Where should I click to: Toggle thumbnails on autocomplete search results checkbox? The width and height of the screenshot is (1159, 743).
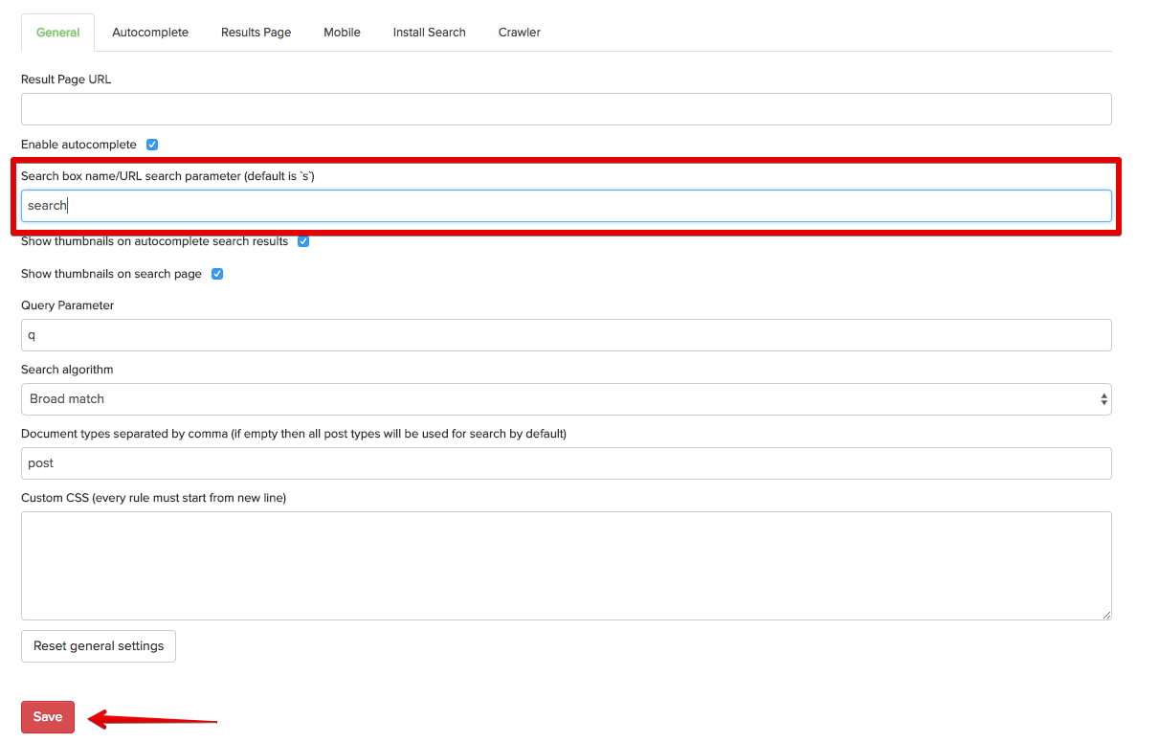303,241
